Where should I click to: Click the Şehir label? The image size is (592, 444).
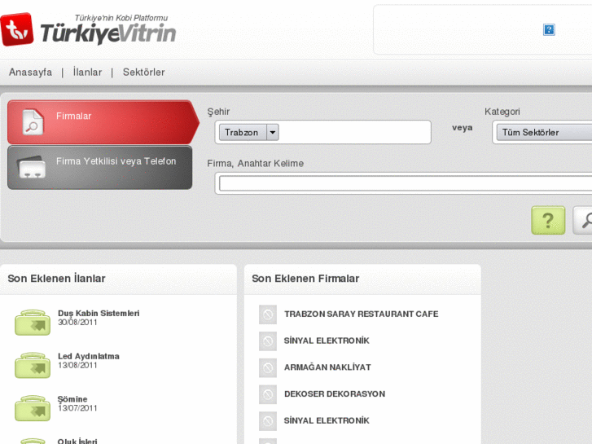(218, 112)
